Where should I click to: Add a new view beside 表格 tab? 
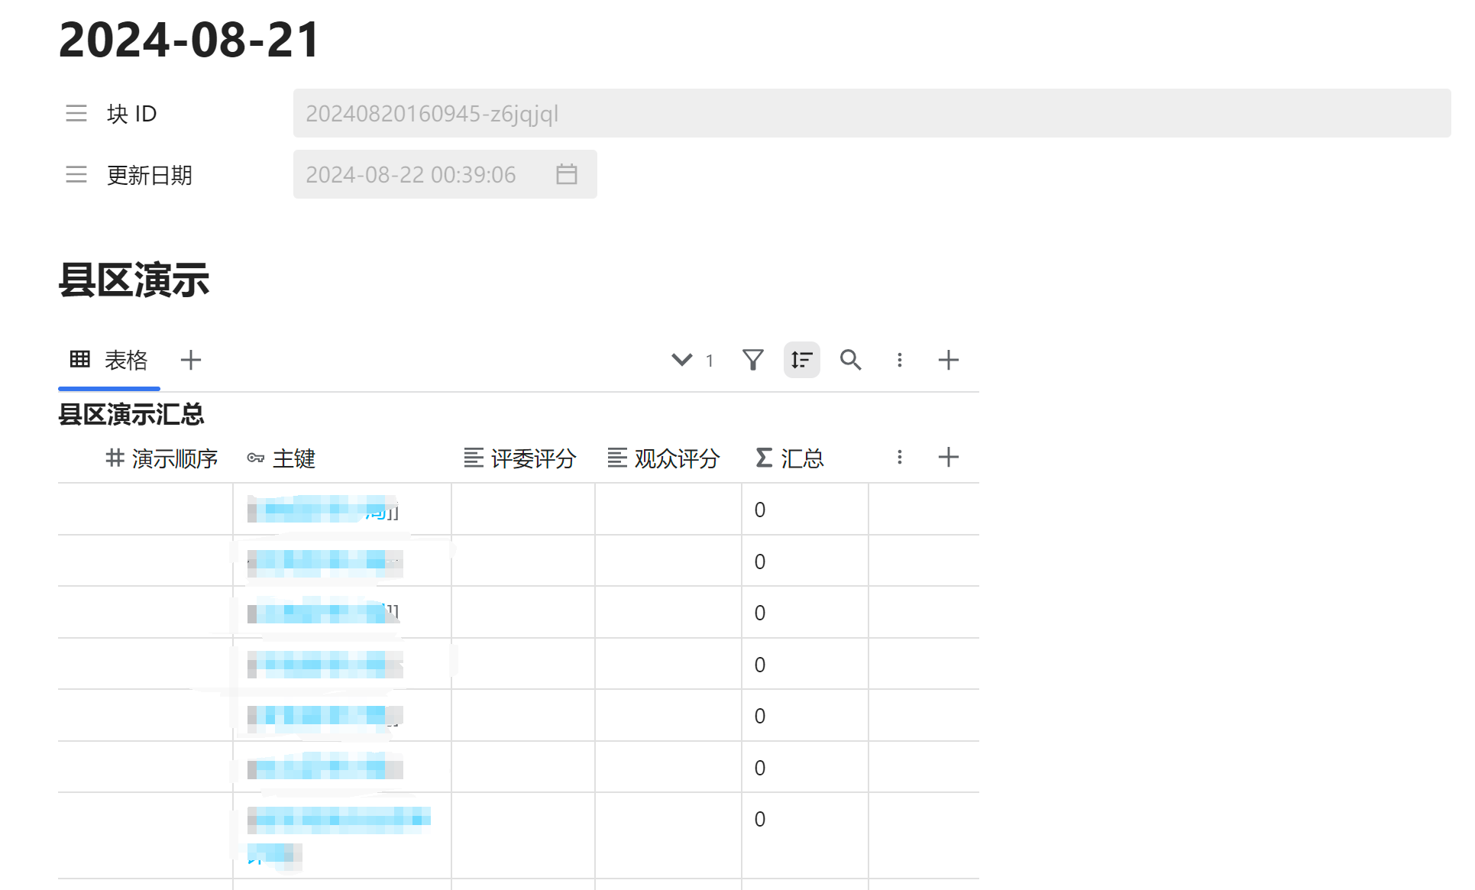191,360
